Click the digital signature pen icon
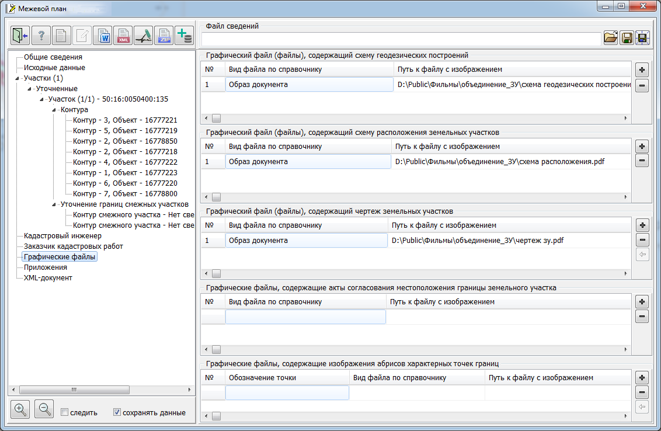The width and height of the screenshot is (661, 431). point(144,36)
